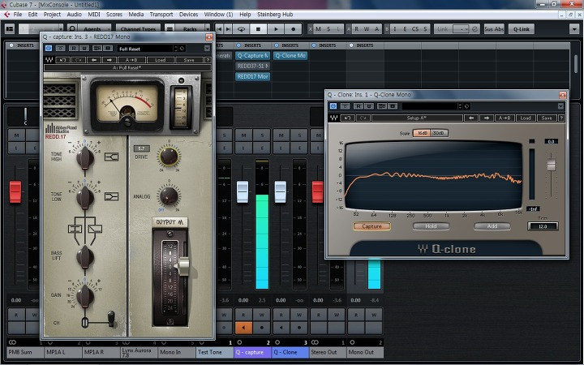Copy A to B in REDD17 toolbar
This screenshot has height=365, width=584.
(131, 59)
